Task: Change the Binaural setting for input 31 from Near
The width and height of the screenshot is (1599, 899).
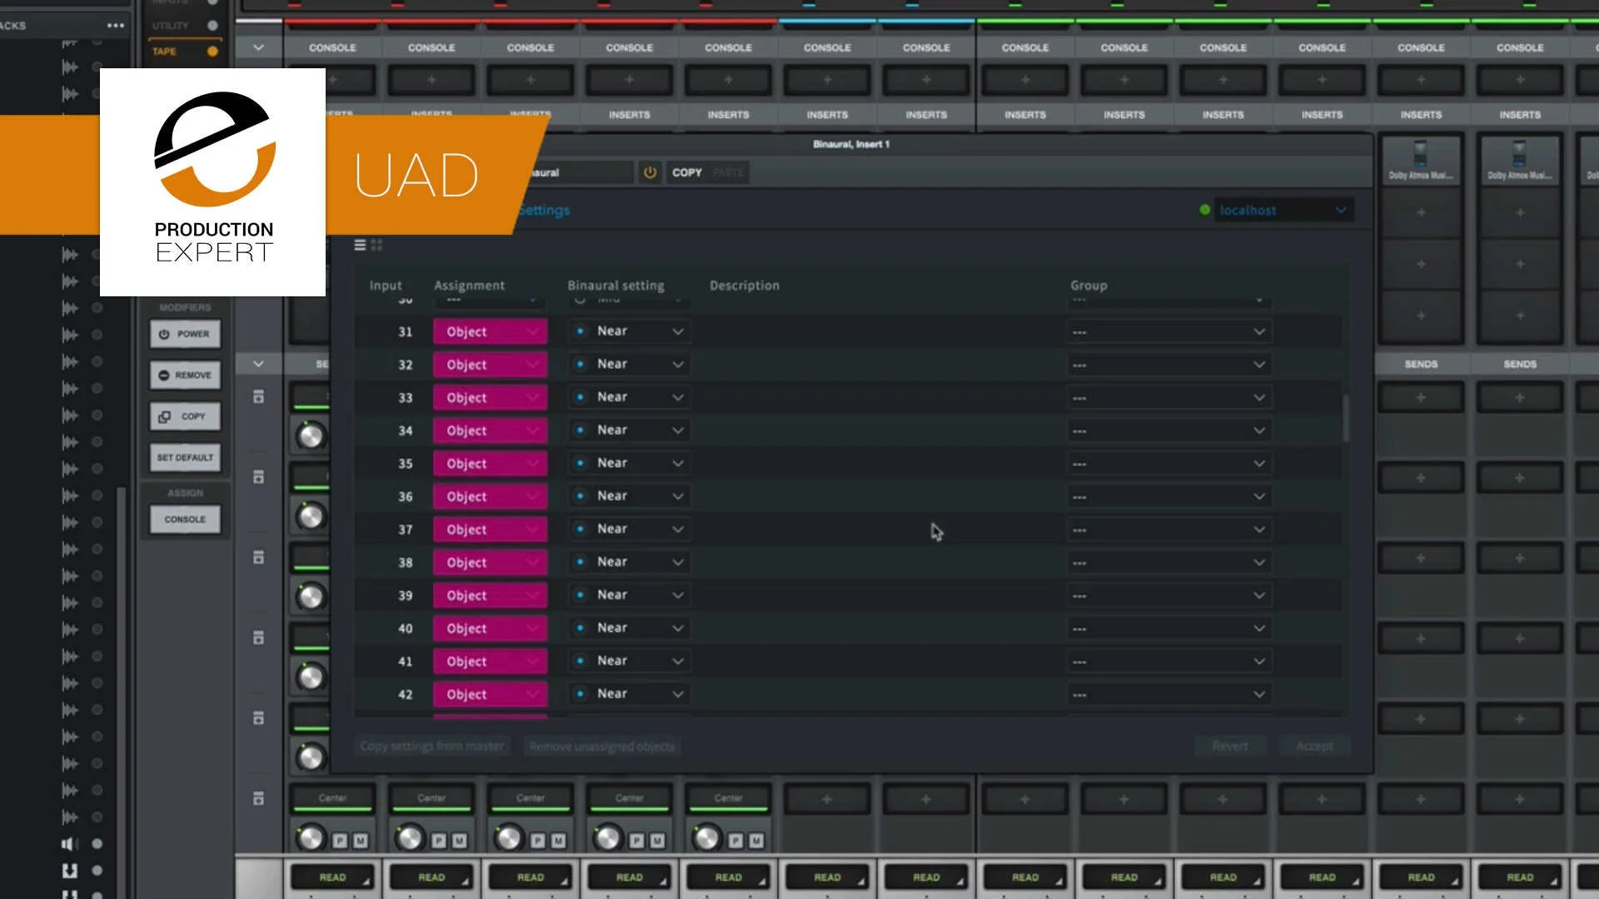Action: coord(629,330)
